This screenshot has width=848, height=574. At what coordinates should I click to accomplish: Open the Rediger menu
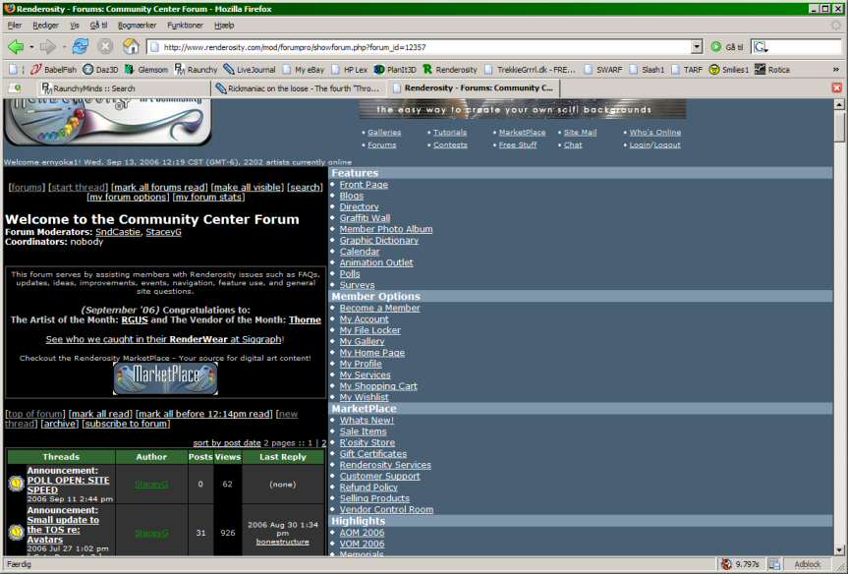point(45,25)
